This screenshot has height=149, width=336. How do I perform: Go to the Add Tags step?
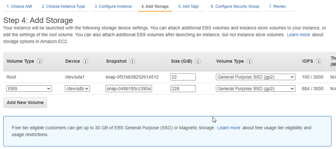pos(188,6)
